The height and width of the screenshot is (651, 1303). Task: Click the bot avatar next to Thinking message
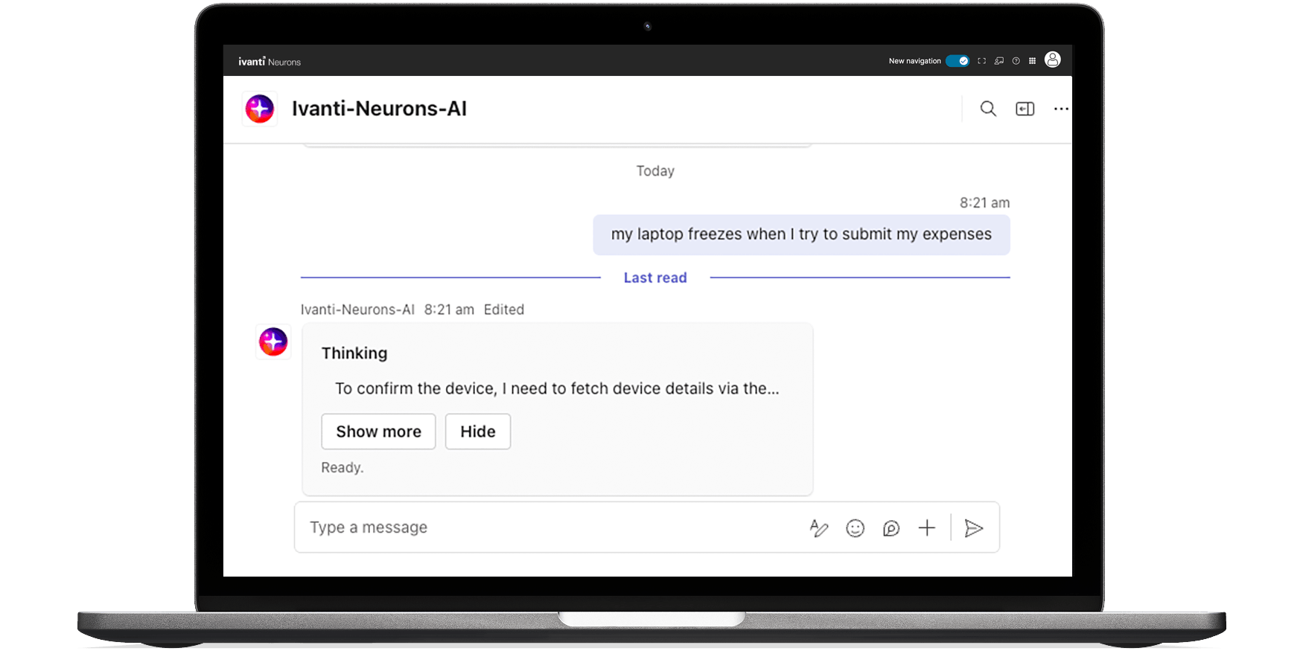tap(273, 341)
